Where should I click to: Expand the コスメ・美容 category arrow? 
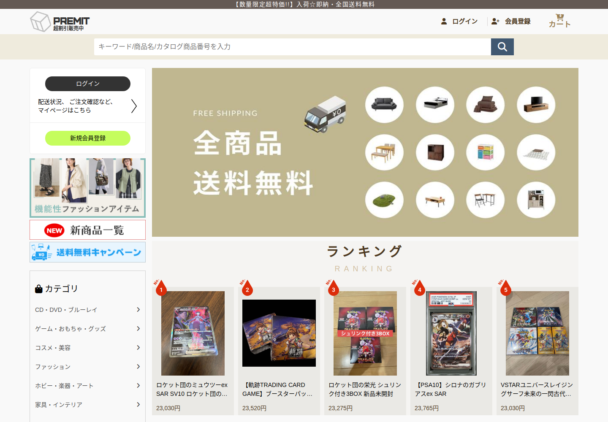[x=138, y=348]
